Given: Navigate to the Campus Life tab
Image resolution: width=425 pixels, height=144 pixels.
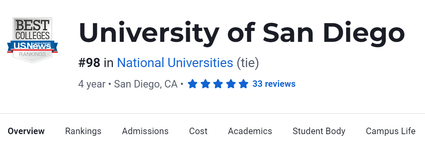Looking at the screenshot, I should [390, 131].
